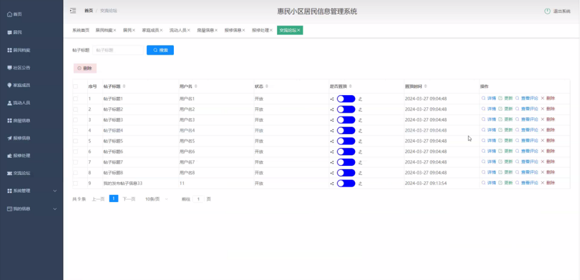Viewport: 580px width, 280px height.
Task: Switch to the 系统首页 tab
Action: coord(81,30)
